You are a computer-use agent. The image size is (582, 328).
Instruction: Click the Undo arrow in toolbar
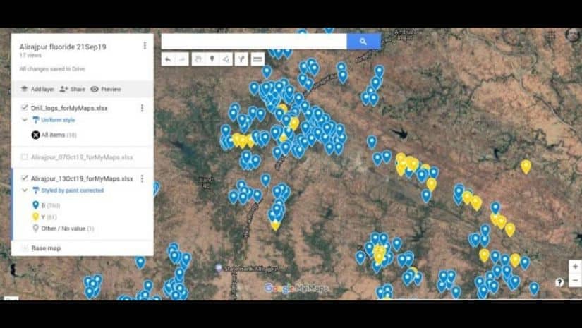[x=168, y=60]
